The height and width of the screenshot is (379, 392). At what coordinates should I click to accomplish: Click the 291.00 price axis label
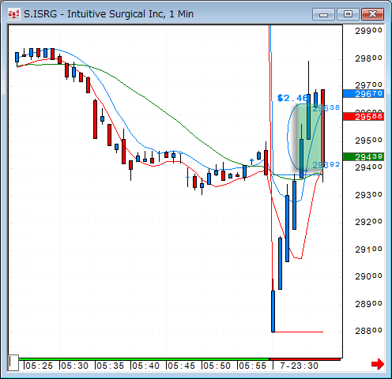coord(368,250)
